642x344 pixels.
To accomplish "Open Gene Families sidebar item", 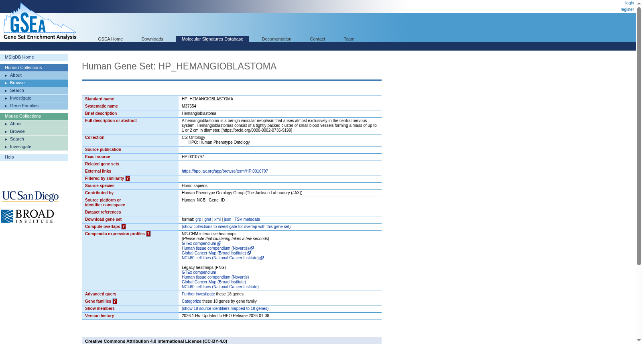I will coord(34,106).
